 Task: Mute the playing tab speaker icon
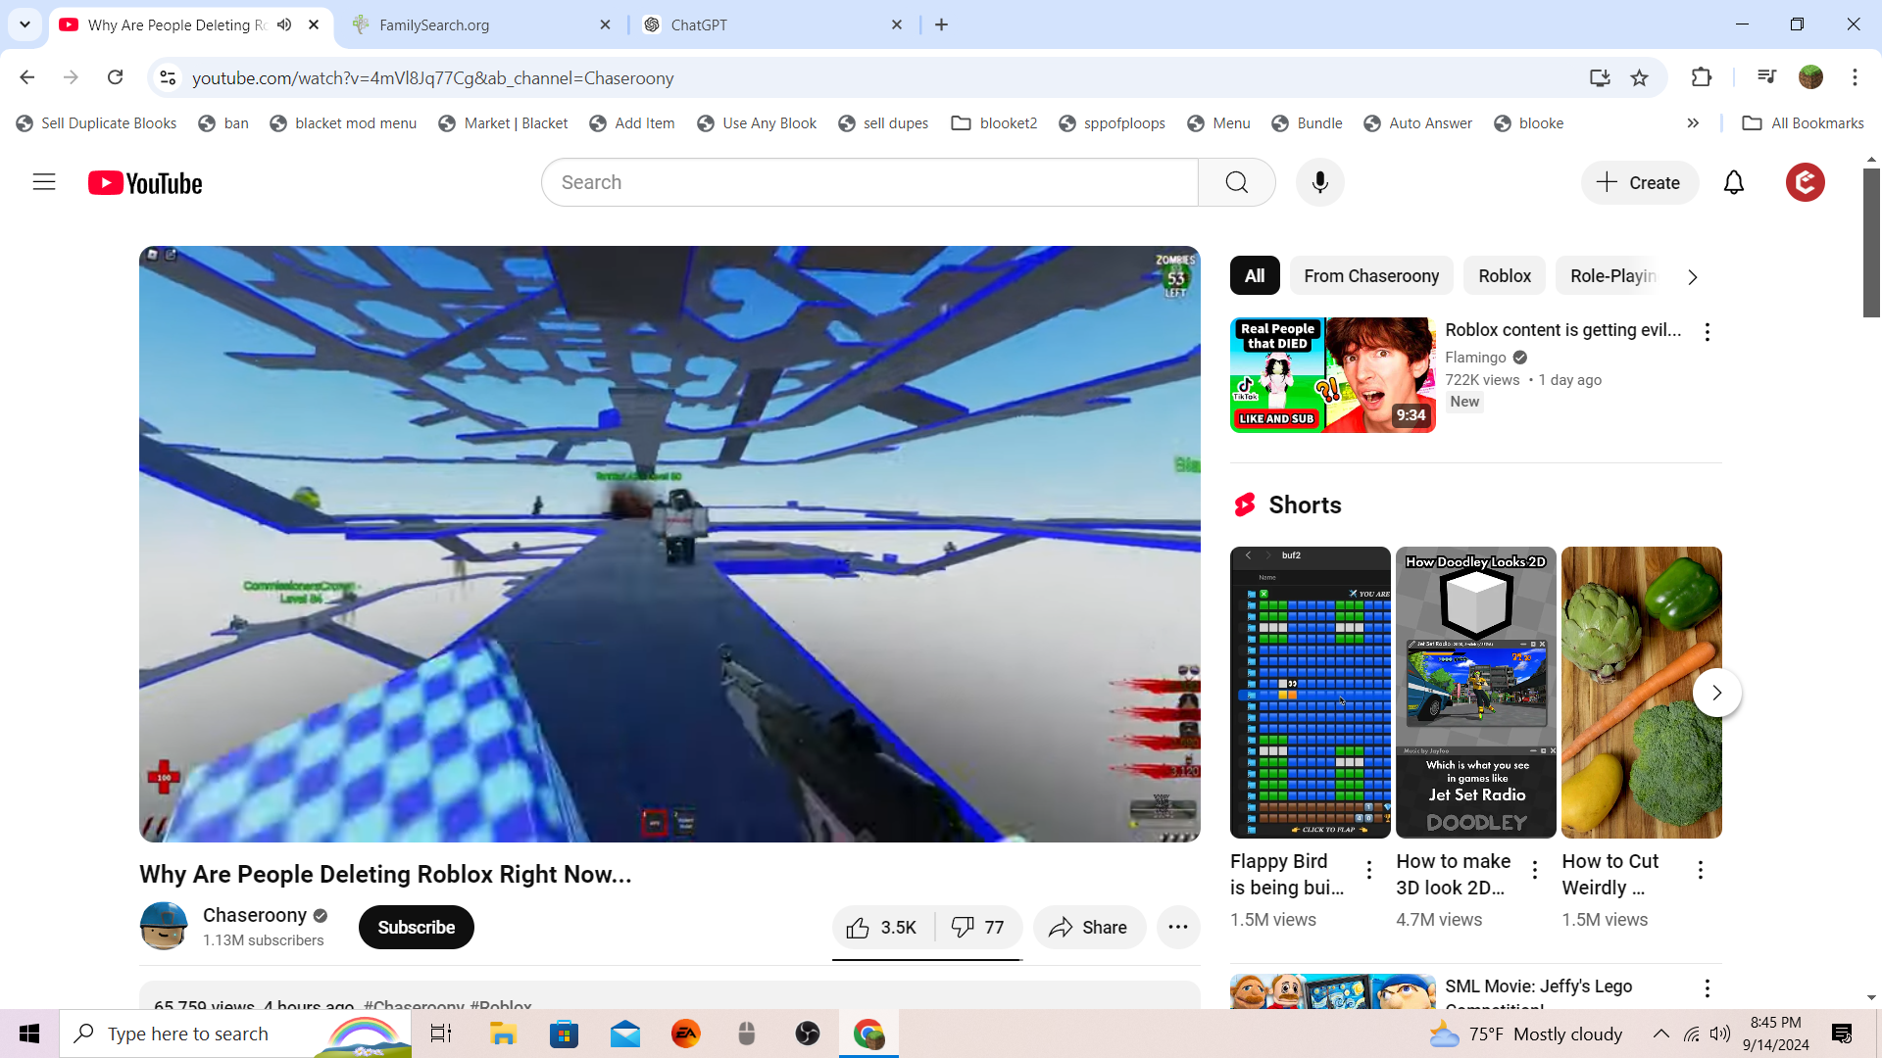pos(284,24)
